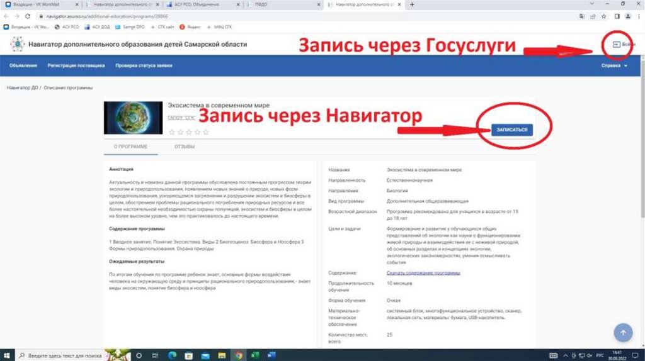
Task: Click the translate page icon in address bar
Action: coord(581,16)
